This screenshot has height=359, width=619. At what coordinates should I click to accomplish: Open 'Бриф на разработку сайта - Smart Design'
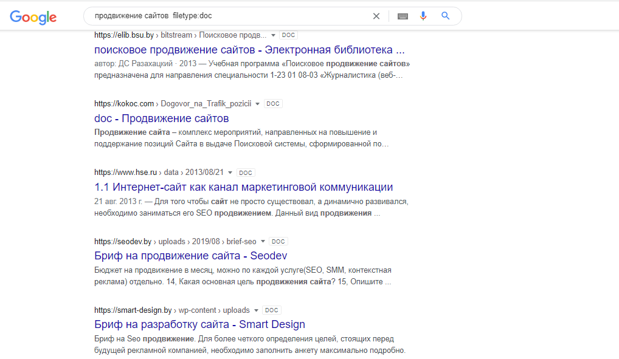200,324
